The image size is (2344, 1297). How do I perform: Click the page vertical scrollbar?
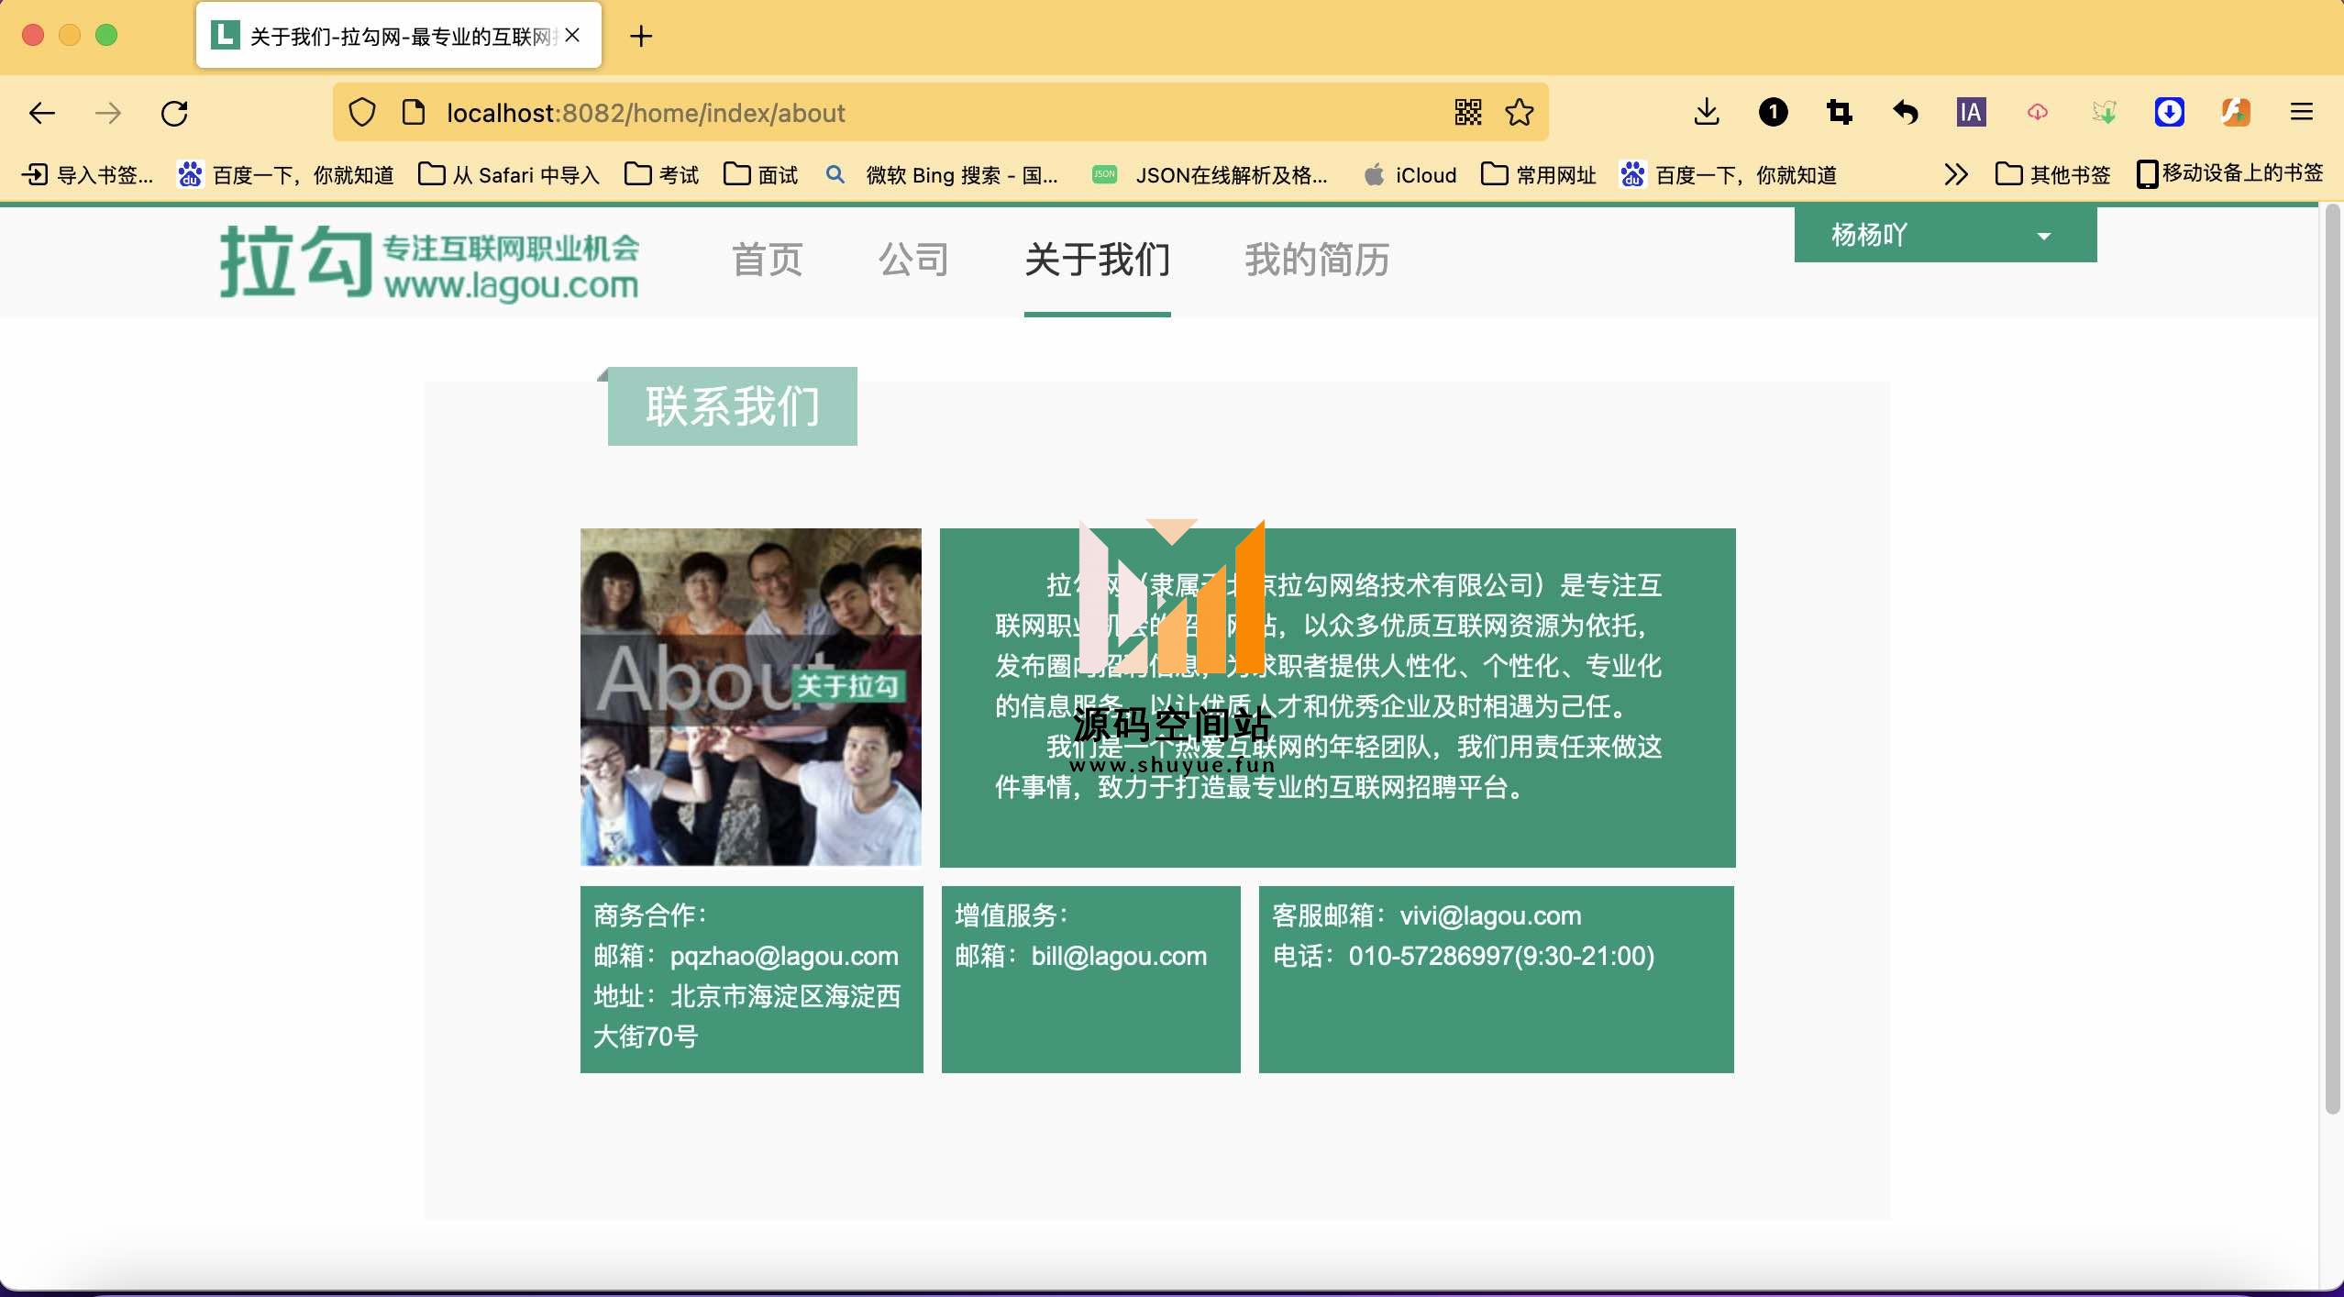[x=2333, y=660]
